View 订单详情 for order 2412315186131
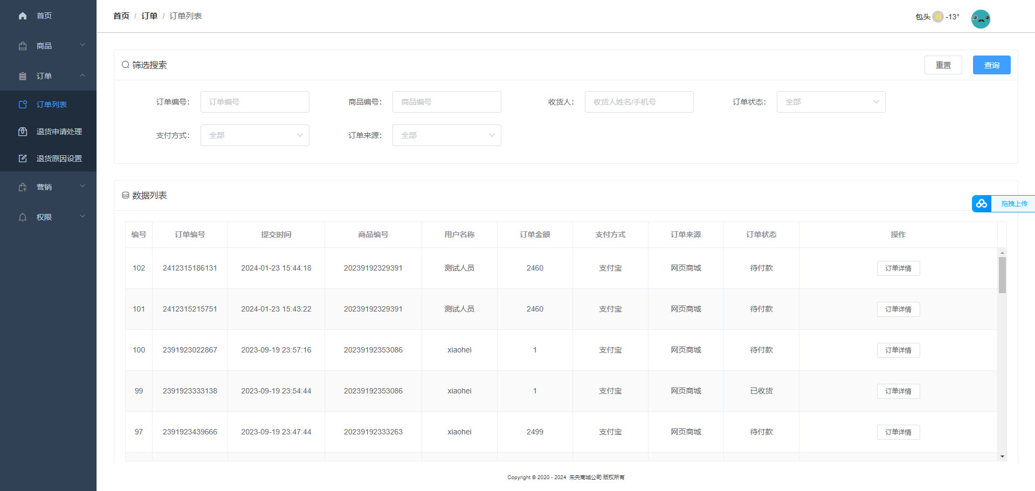 898,268
